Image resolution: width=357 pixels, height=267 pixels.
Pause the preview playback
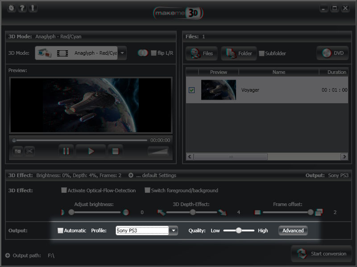pos(66,151)
